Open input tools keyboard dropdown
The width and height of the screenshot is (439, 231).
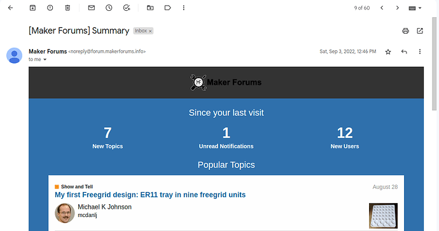(415, 8)
